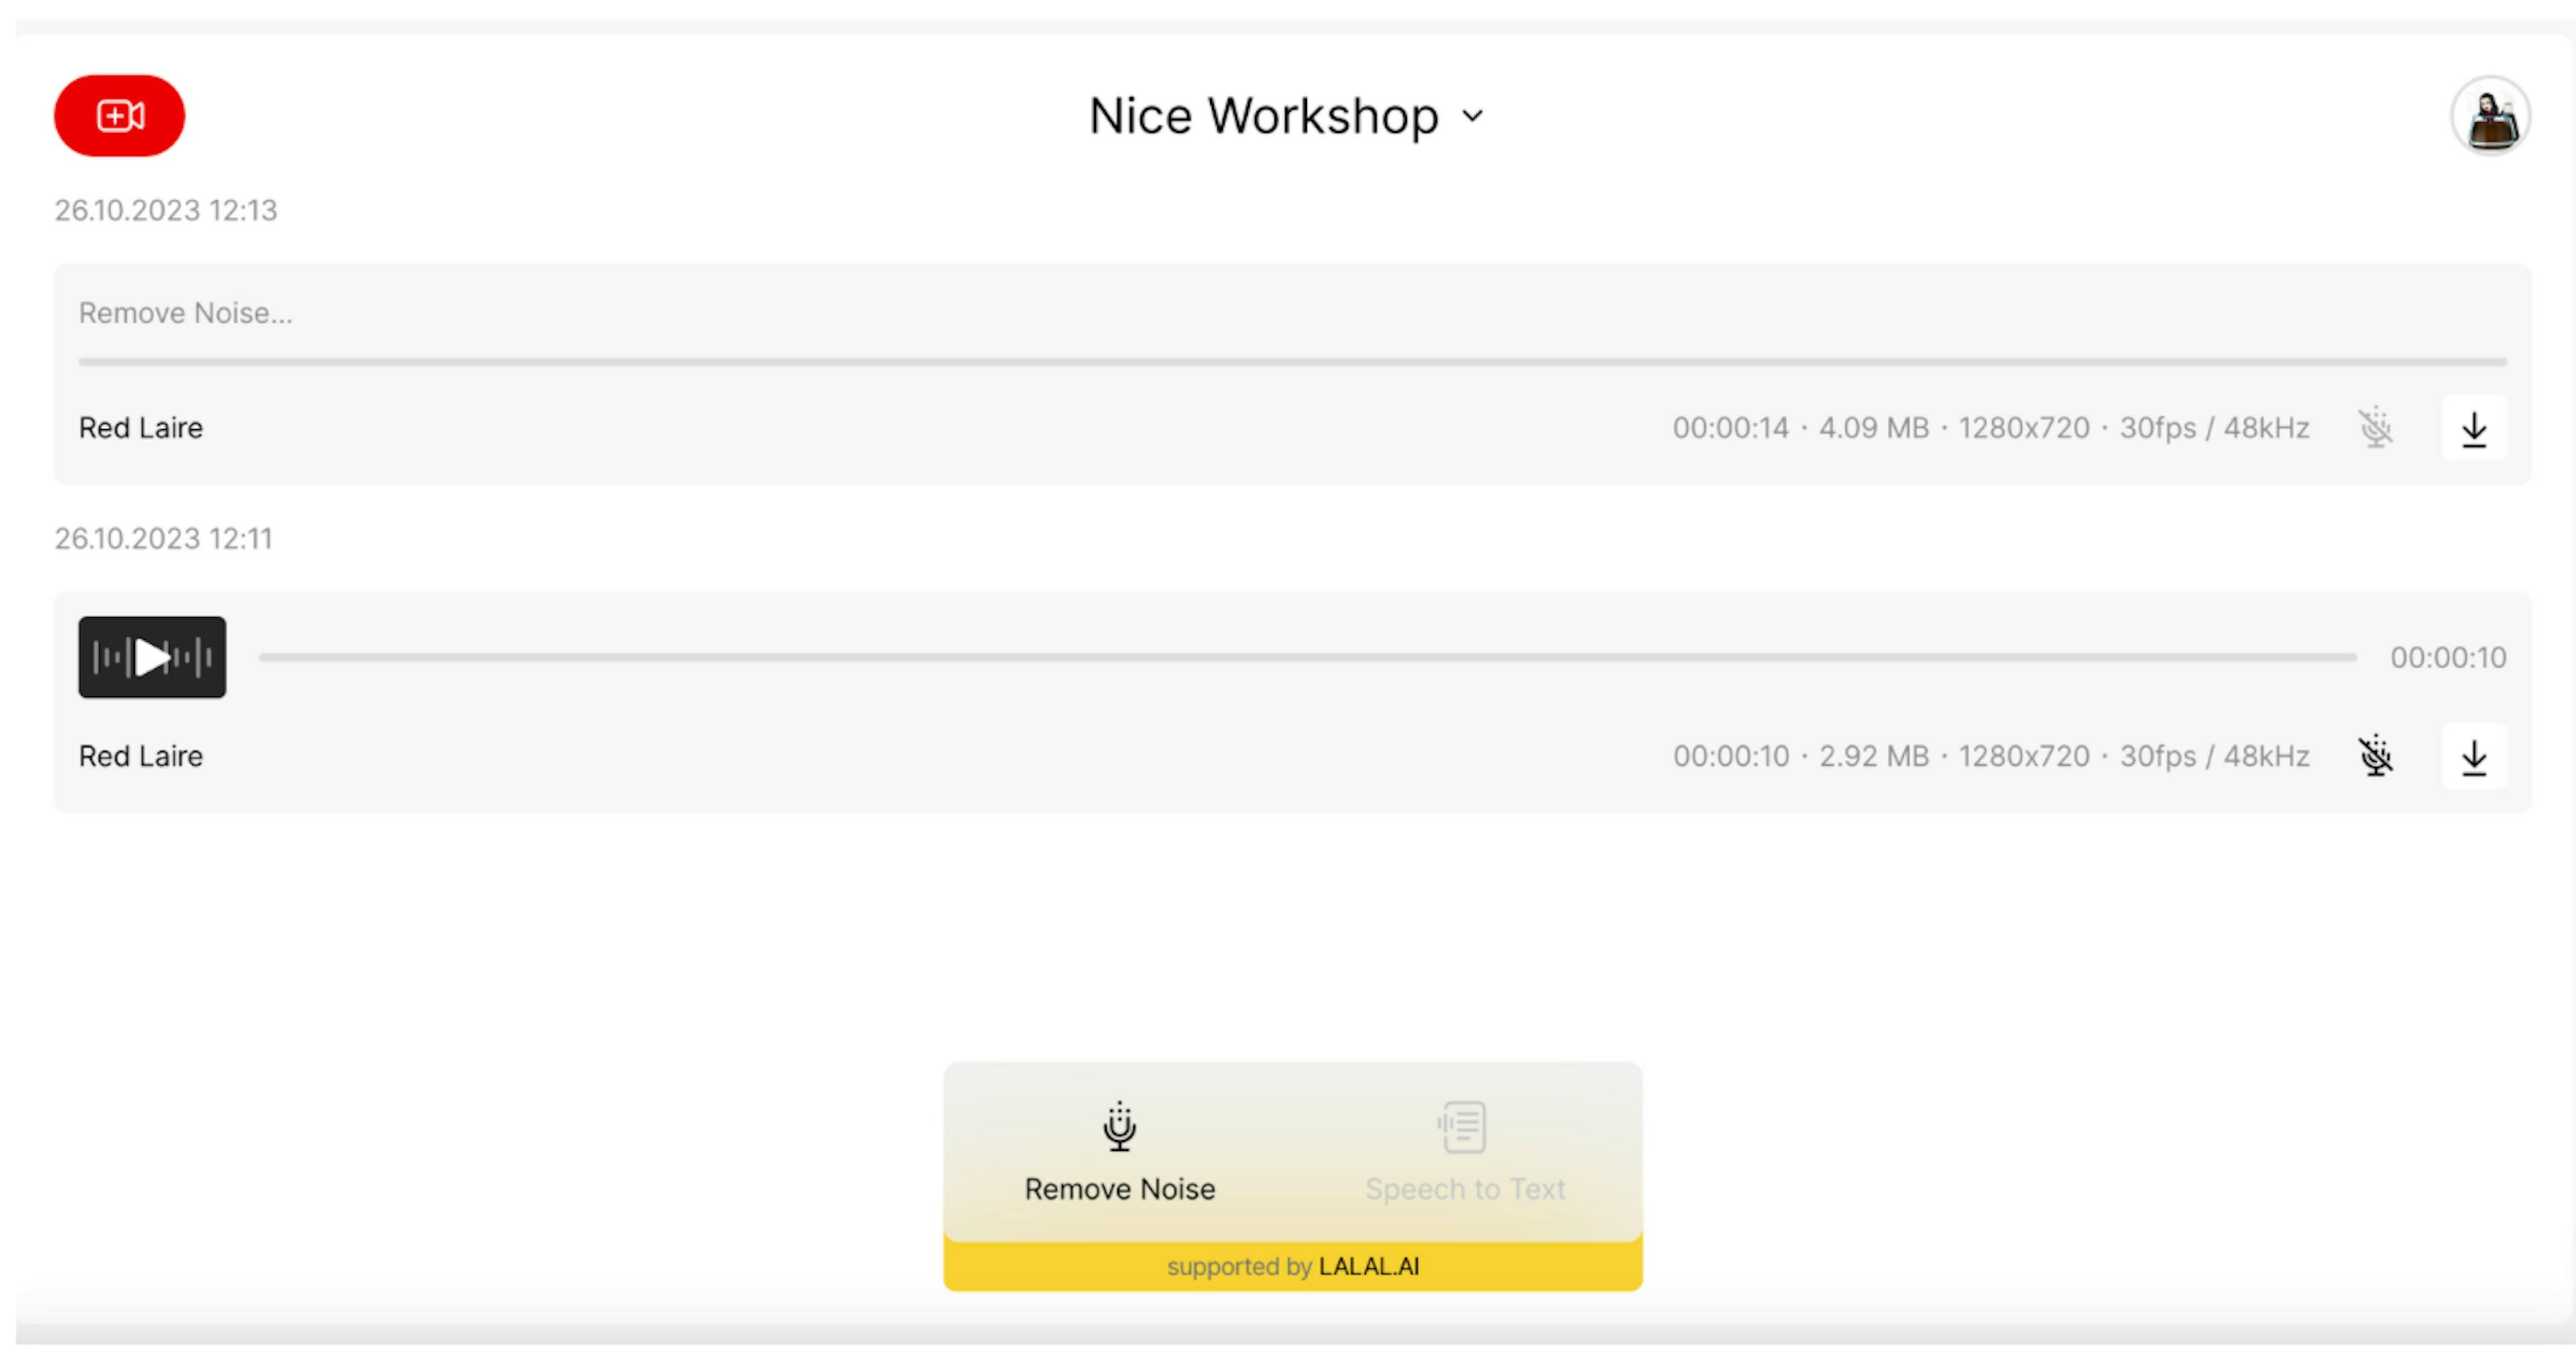Click the Red Laire name in 12:11 recording
The image size is (2576, 1350).
(x=141, y=756)
